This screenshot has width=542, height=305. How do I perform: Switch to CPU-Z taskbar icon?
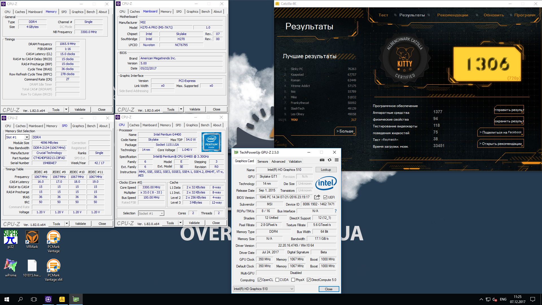(x=48, y=299)
